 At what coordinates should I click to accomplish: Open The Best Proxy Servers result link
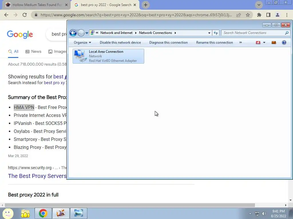click(x=37, y=176)
